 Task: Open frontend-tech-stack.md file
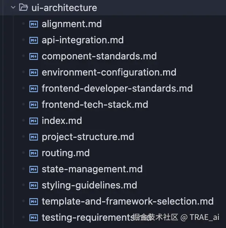click(95, 105)
